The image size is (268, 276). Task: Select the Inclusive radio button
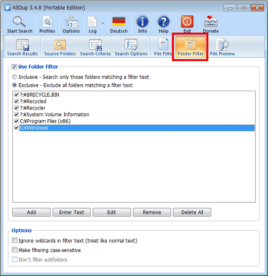point(14,77)
